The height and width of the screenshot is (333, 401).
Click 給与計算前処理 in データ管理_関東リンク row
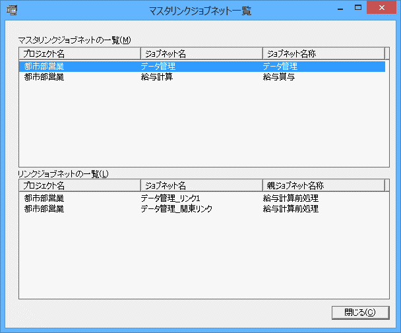[x=290, y=208]
